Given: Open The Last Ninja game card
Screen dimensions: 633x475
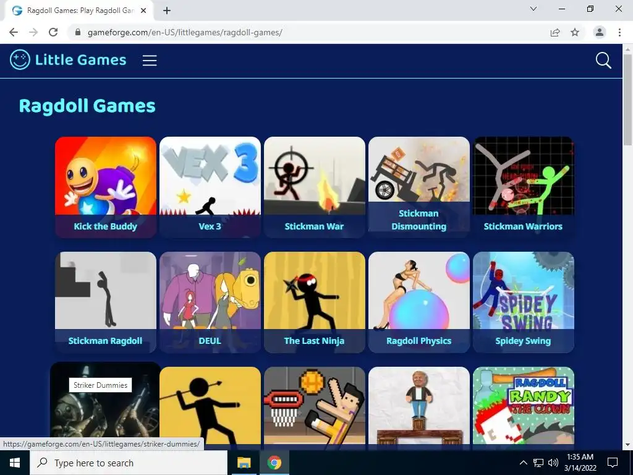Looking at the screenshot, I should click(x=315, y=302).
